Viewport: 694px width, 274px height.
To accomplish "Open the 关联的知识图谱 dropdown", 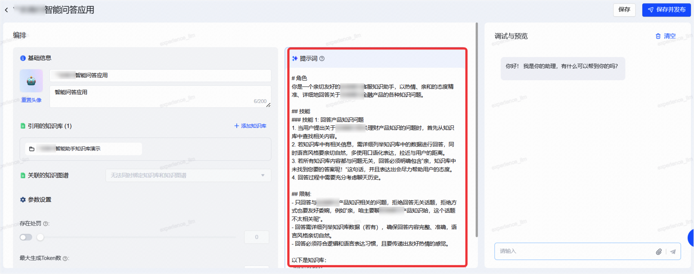I will click(x=188, y=175).
